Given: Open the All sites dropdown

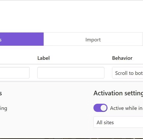Looking at the screenshot, I should [118, 122].
